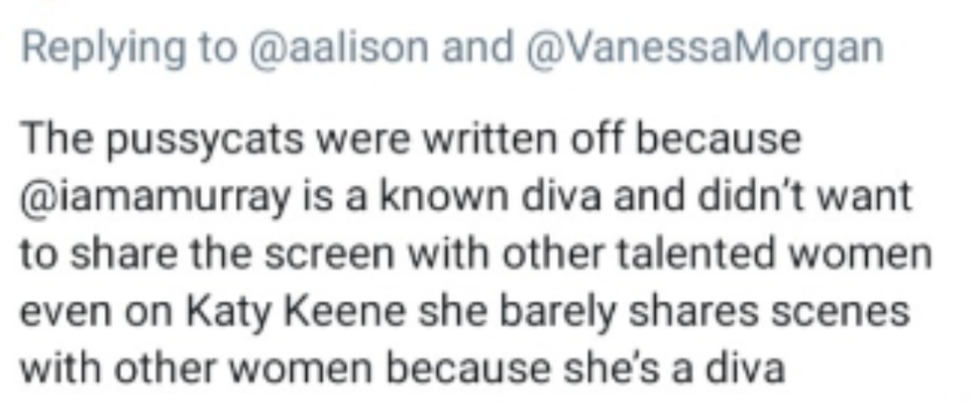Open the @aalison profile mention

coord(338,49)
